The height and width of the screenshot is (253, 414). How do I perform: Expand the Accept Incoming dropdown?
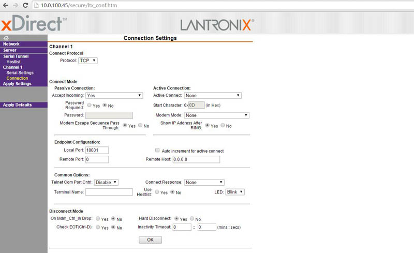pyautogui.click(x=114, y=96)
